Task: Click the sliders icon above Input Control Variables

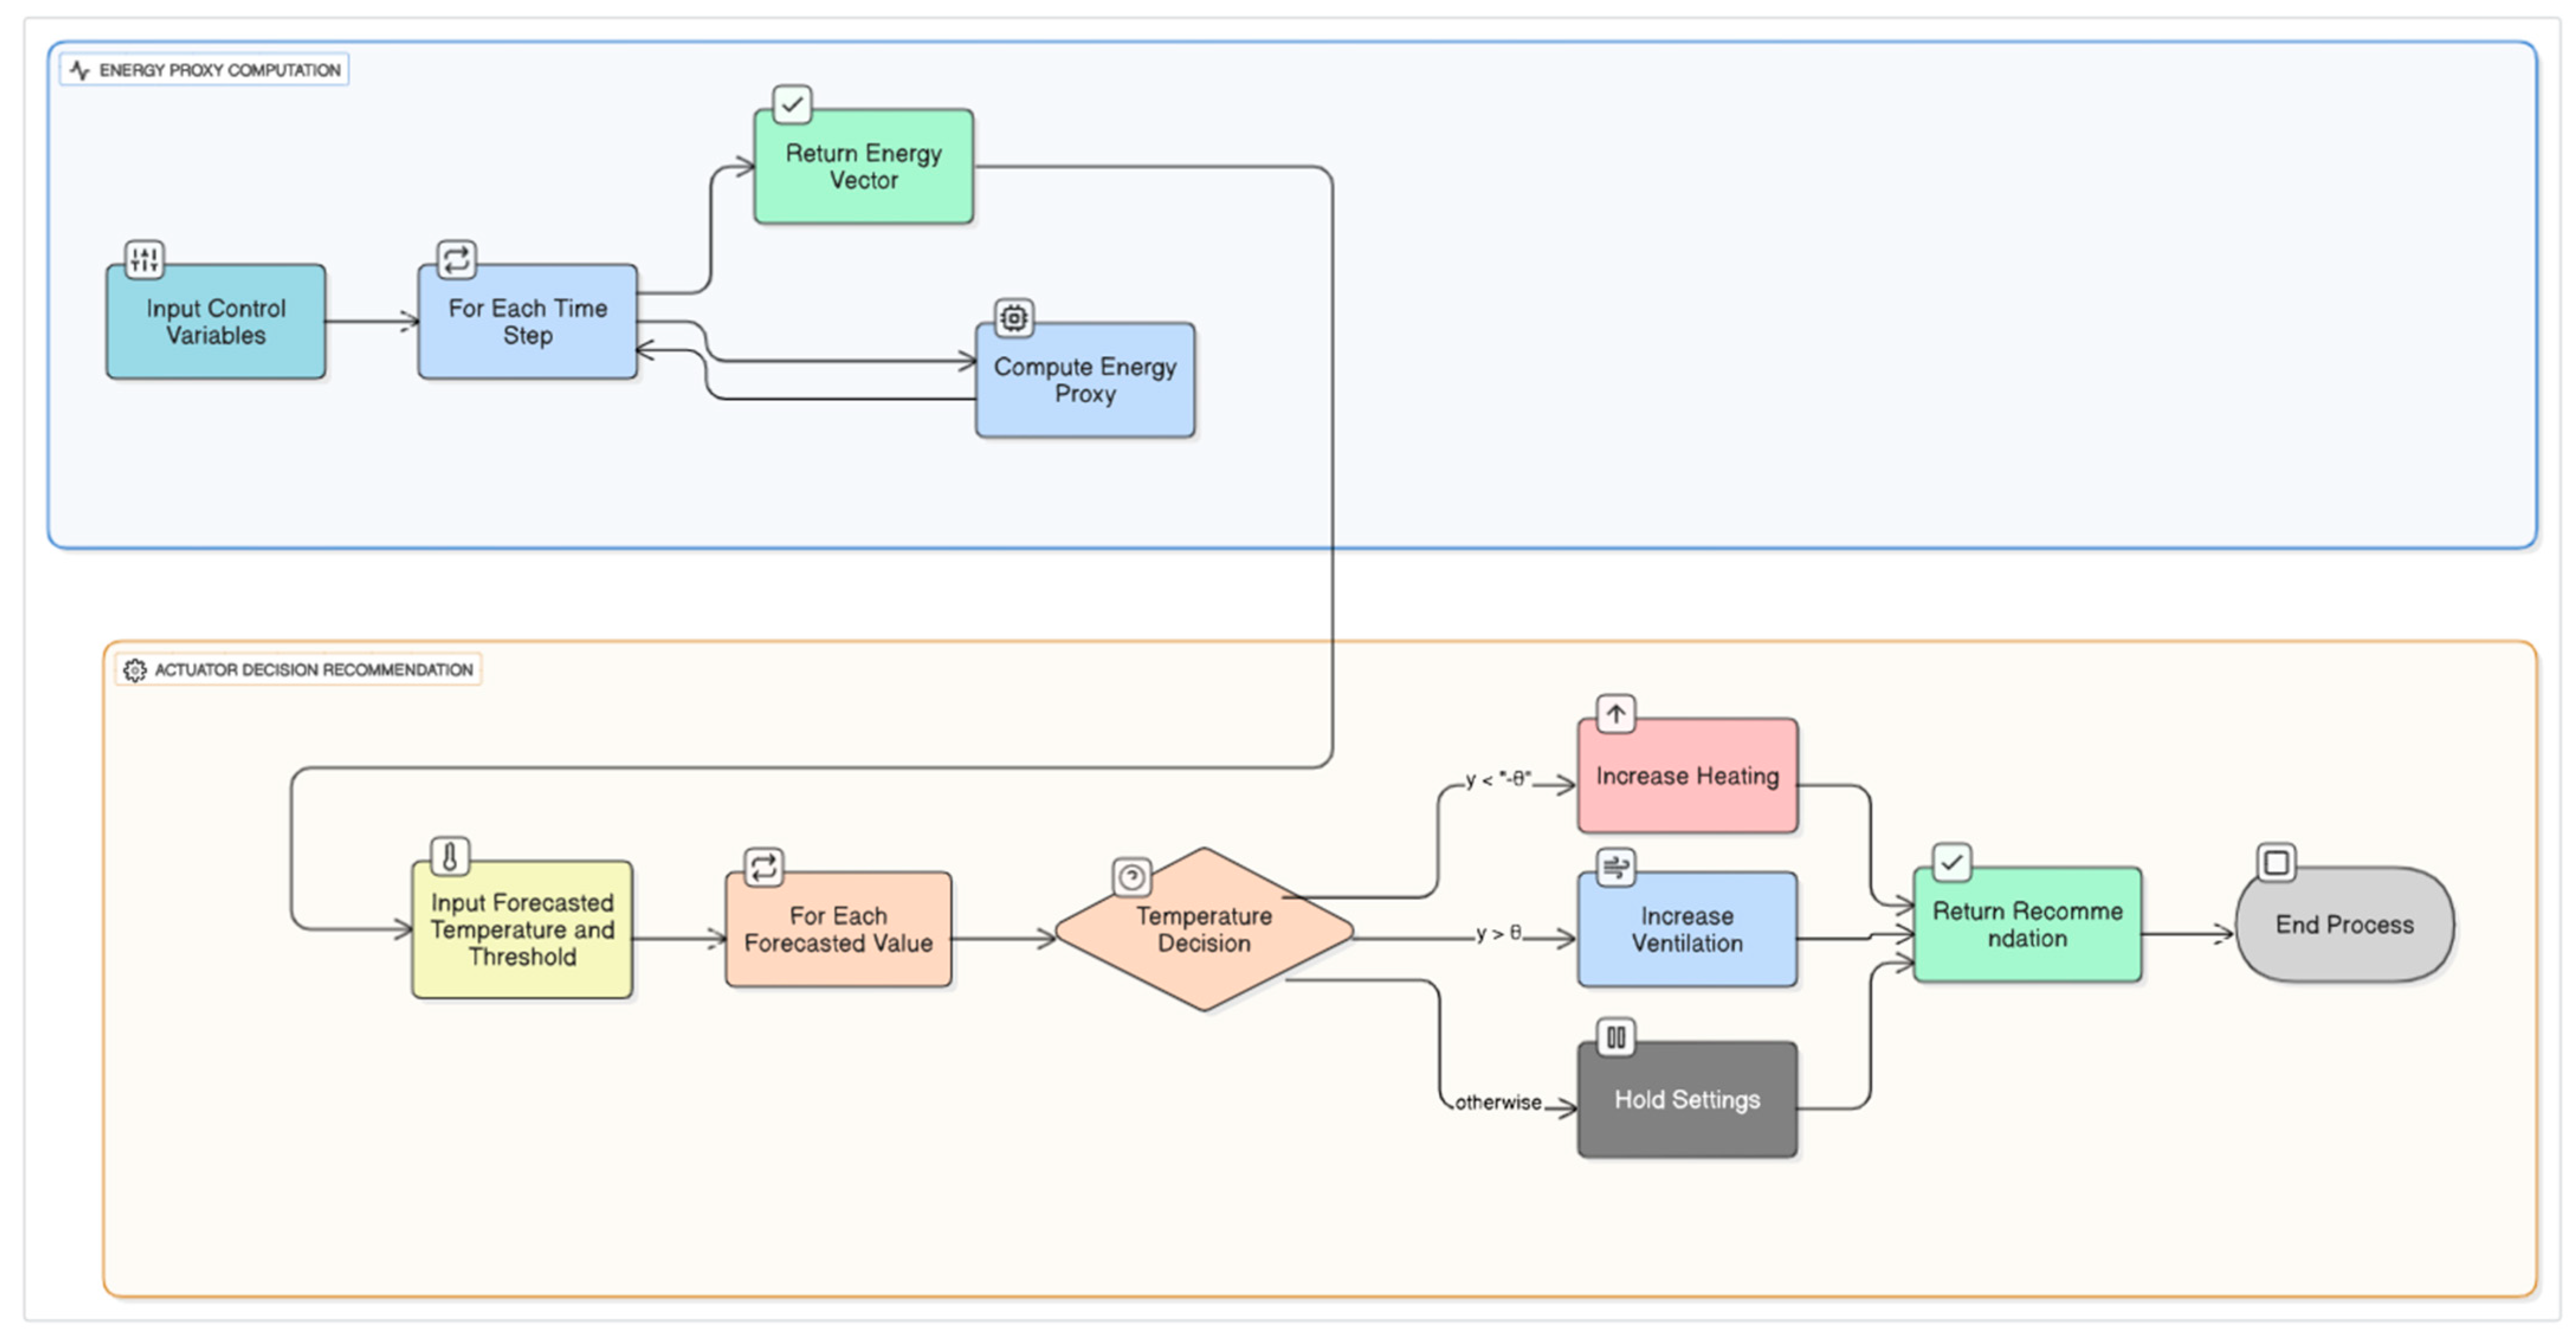Action: 144,260
